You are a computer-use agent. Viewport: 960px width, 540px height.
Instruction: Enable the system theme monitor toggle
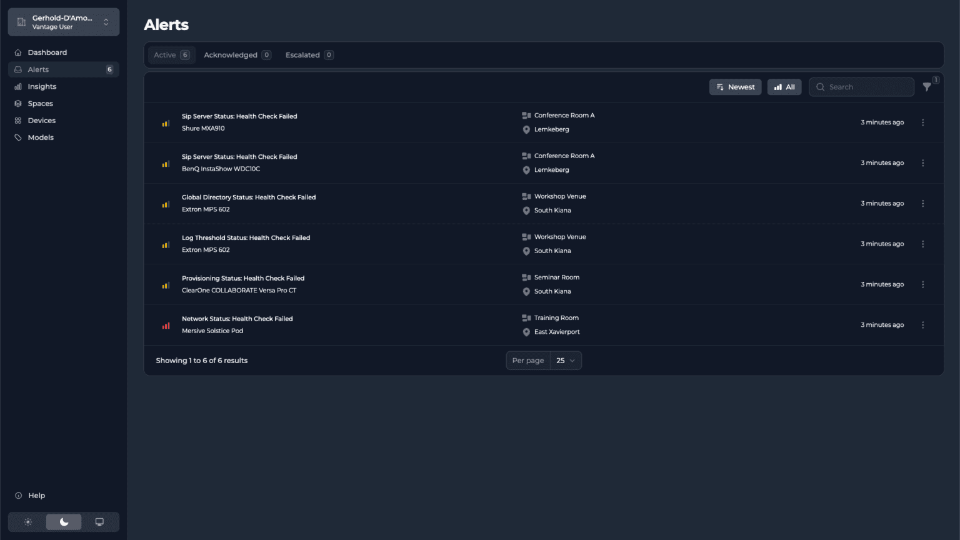point(99,522)
